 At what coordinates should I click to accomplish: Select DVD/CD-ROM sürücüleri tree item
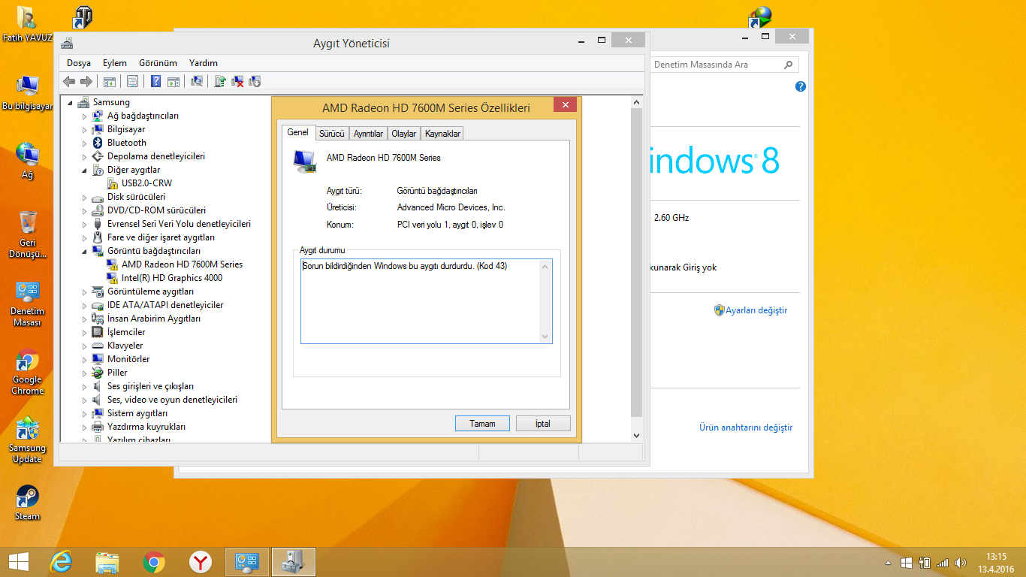tap(156, 210)
